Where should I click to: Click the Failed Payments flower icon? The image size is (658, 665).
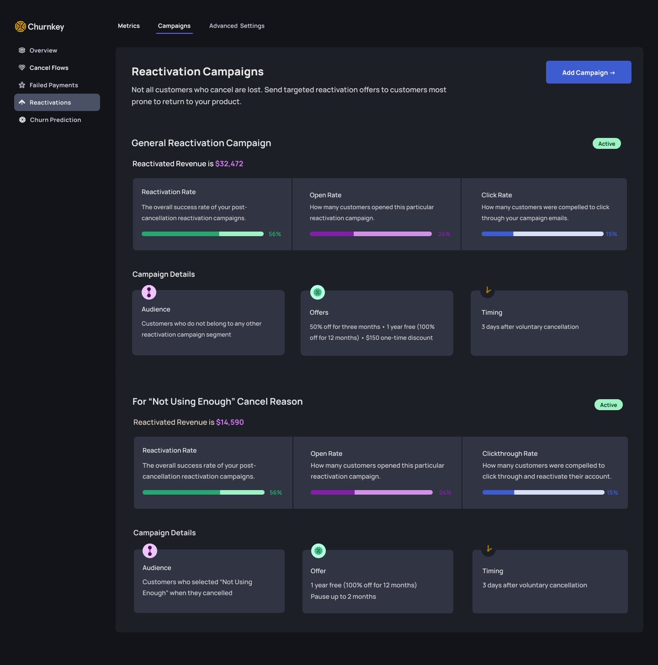tap(22, 85)
